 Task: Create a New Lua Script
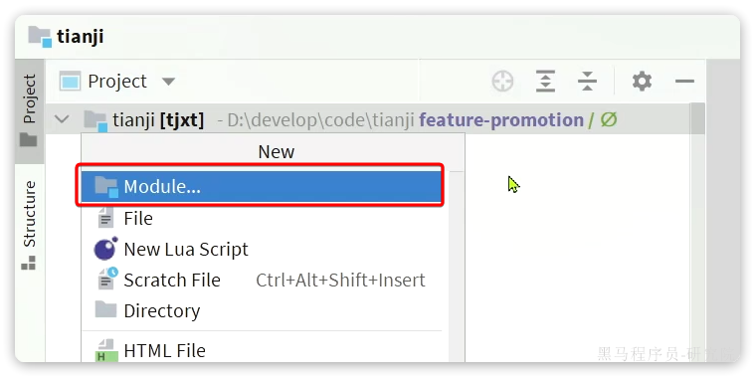click(261, 249)
